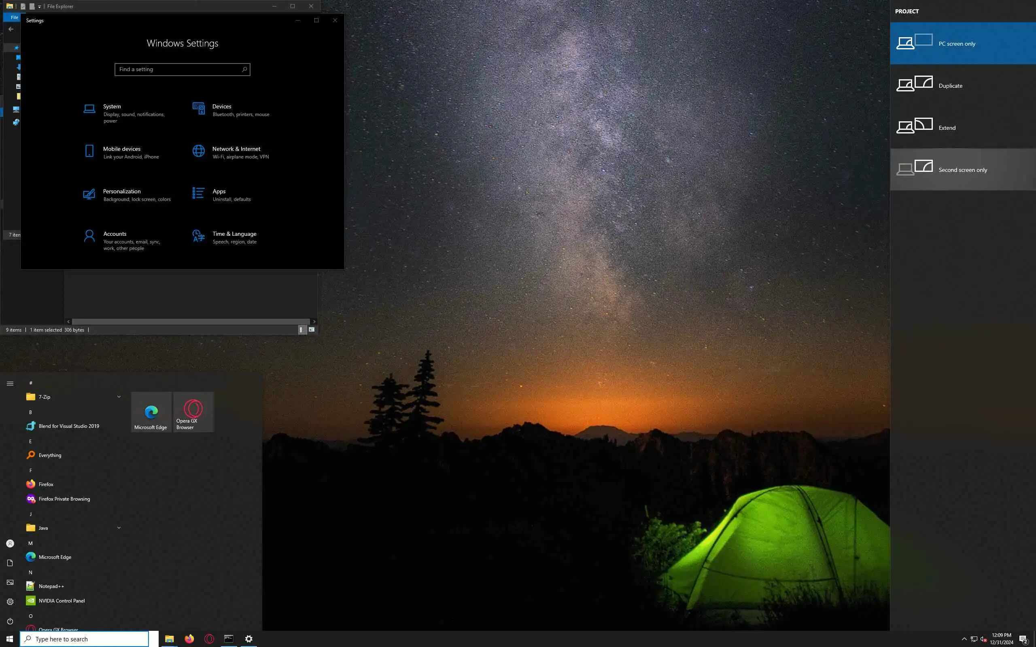Click the Start menu power icon
Viewport: 1036px width, 647px height.
[x=10, y=621]
